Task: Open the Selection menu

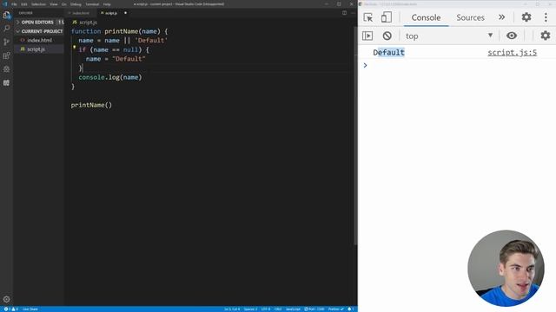Action: point(38,4)
